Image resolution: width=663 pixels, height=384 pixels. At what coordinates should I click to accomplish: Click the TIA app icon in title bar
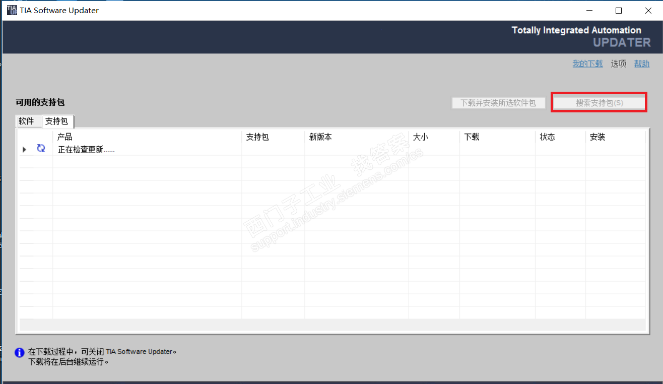pyautogui.click(x=12, y=10)
